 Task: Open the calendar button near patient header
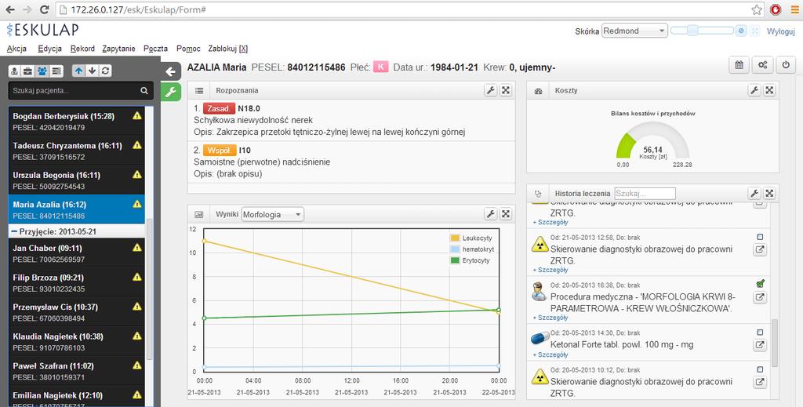(739, 65)
